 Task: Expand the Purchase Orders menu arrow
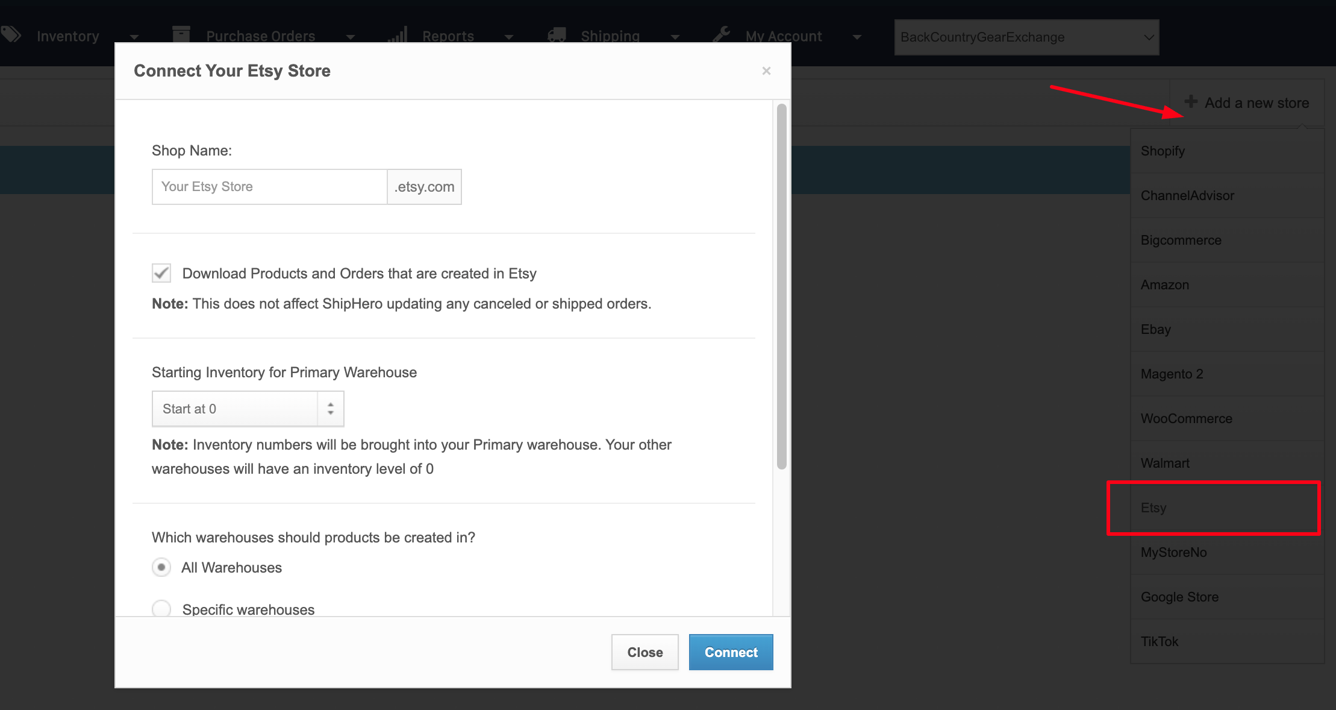click(351, 37)
